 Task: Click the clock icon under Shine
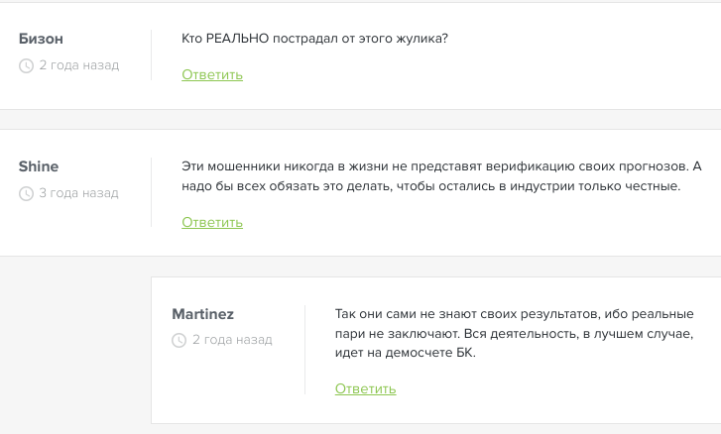point(26,193)
